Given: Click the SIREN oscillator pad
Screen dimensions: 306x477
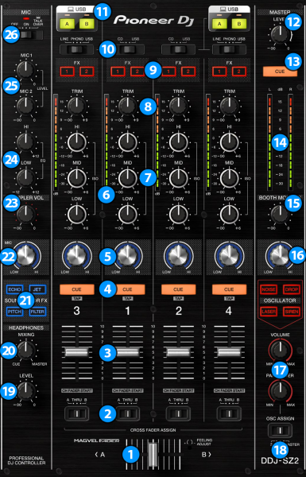Looking at the screenshot, I should 292,312.
